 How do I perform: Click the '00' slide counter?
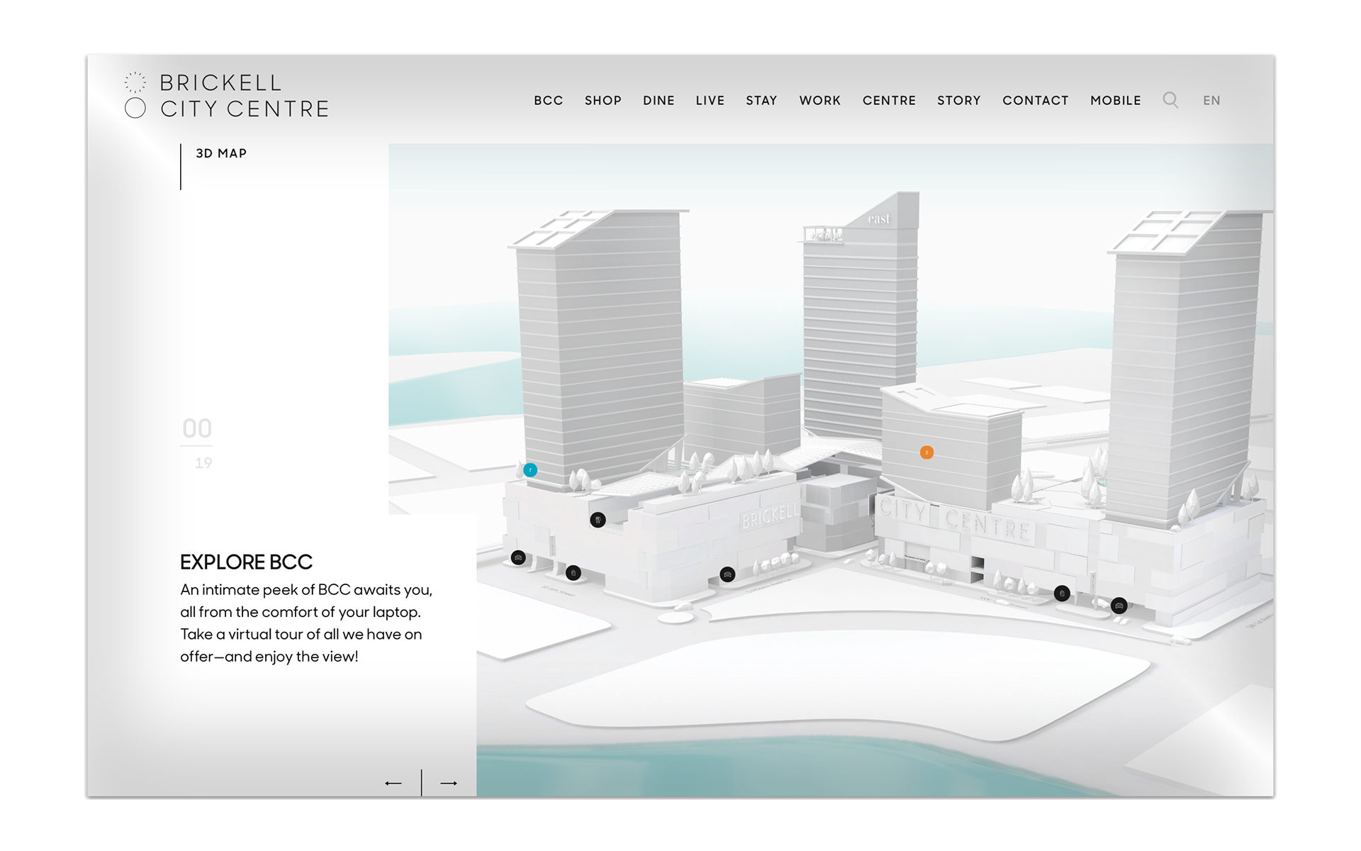197,428
